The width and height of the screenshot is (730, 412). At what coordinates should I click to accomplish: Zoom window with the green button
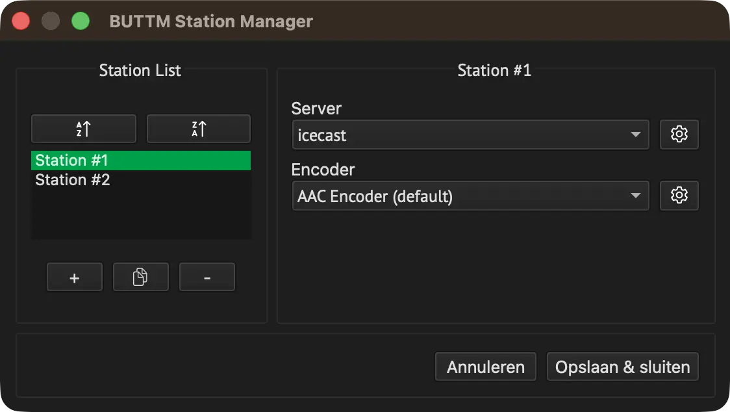click(x=81, y=21)
